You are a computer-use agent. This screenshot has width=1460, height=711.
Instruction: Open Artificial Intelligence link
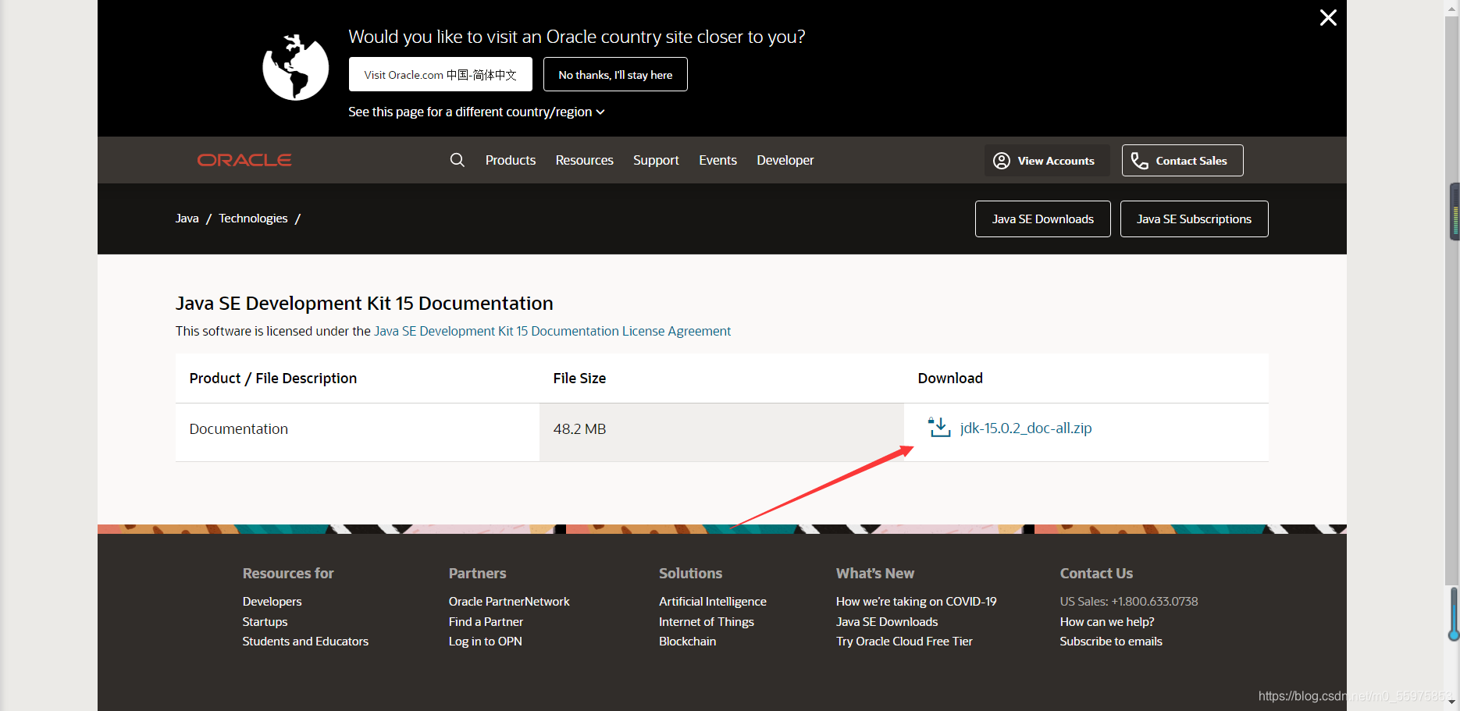click(x=713, y=602)
